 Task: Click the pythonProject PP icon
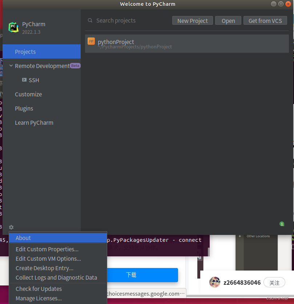tap(91, 41)
